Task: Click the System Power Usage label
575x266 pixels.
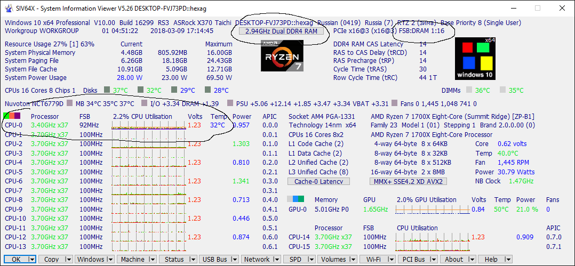Action: pos(36,78)
